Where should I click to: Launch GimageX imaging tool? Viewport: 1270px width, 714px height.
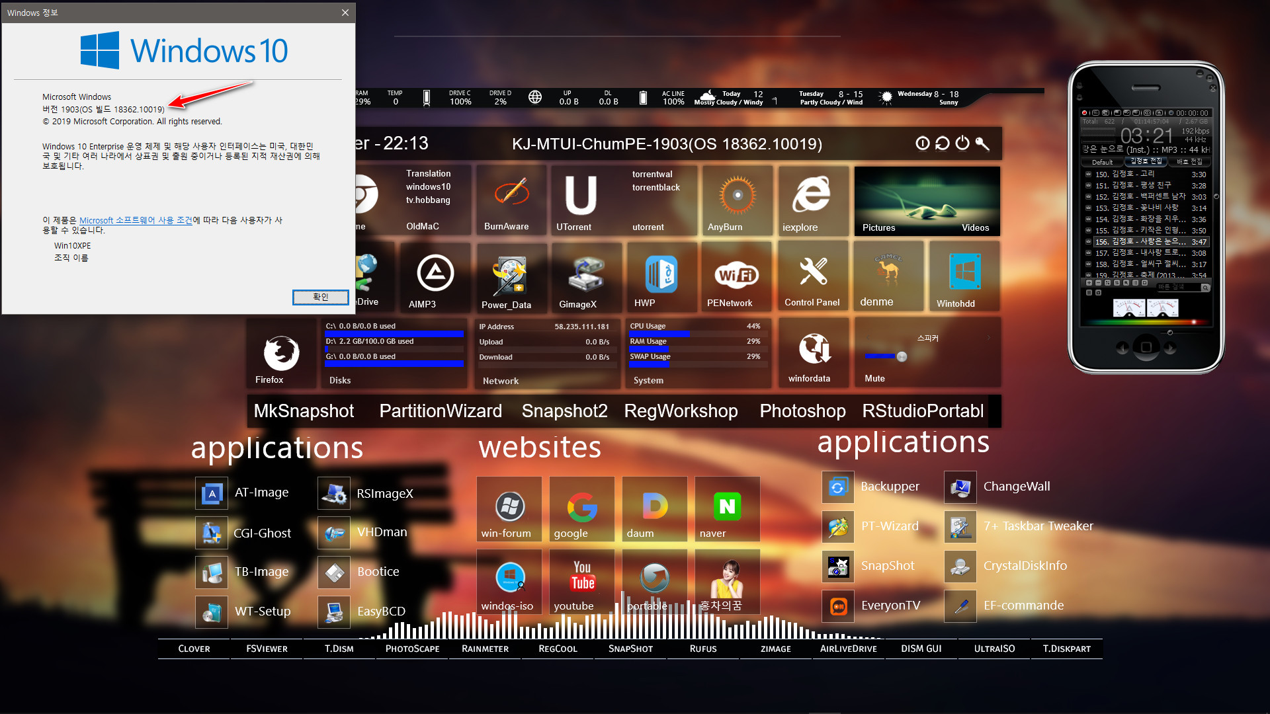coord(585,276)
